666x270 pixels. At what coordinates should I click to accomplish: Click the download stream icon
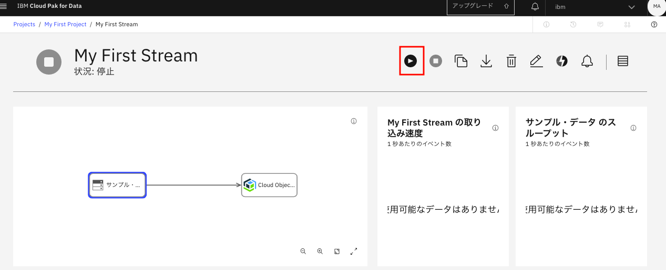(486, 61)
